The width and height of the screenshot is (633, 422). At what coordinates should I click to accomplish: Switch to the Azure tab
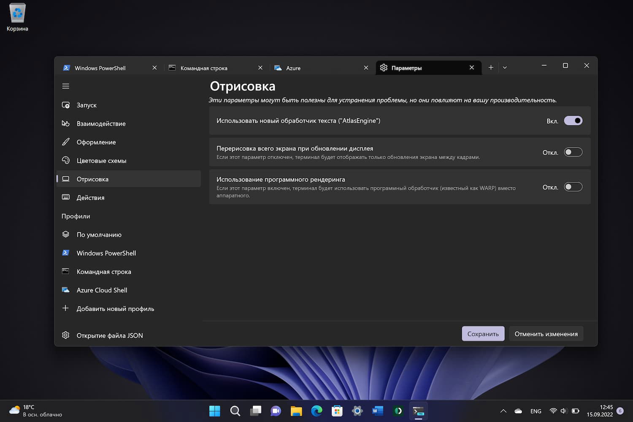click(293, 68)
